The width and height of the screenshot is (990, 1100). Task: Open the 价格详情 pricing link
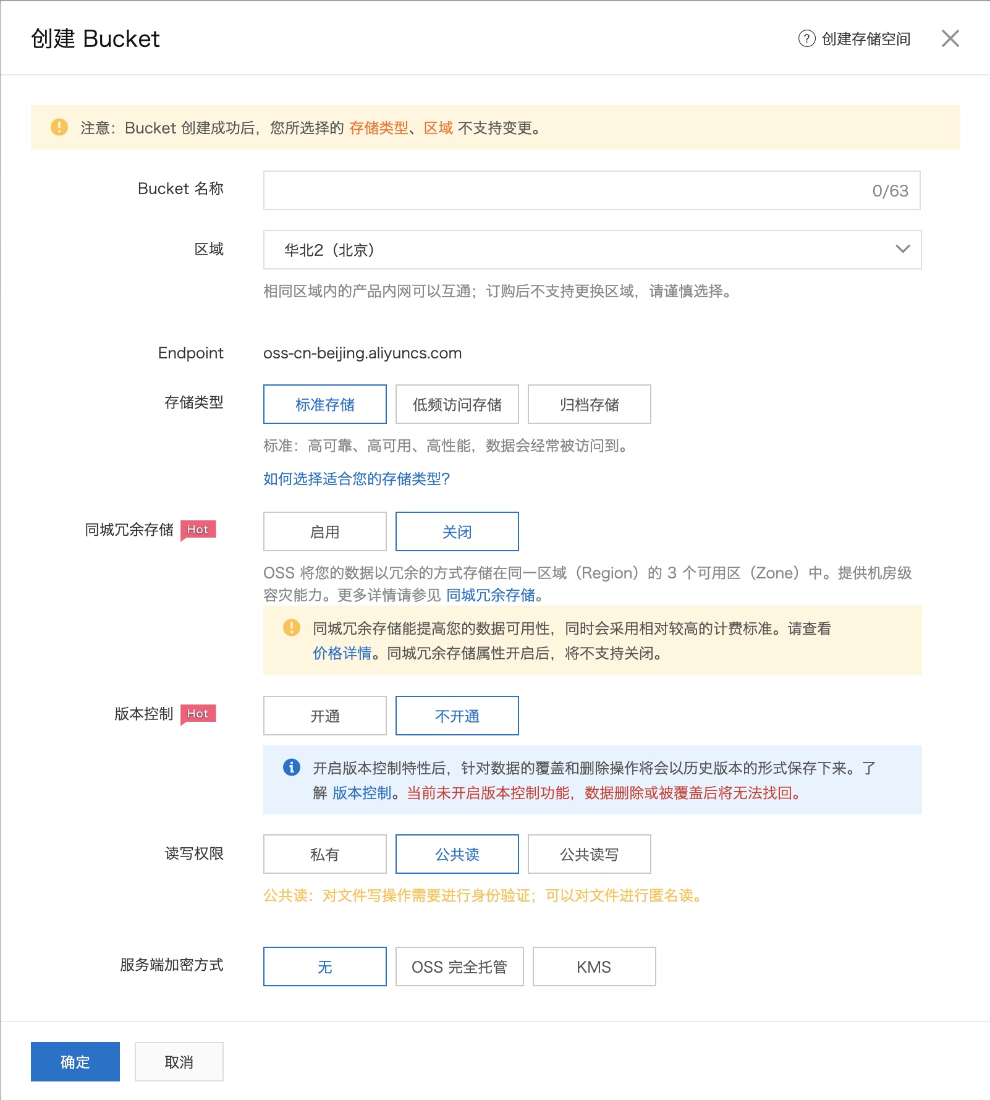pos(342,653)
